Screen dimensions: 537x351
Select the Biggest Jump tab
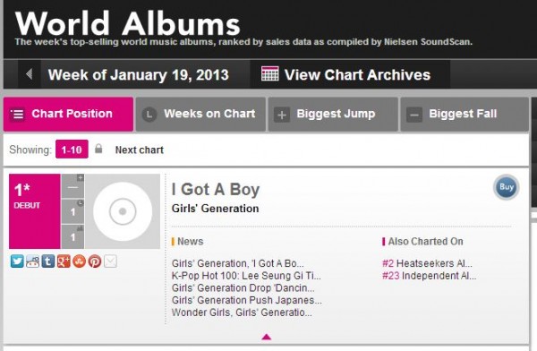click(333, 114)
